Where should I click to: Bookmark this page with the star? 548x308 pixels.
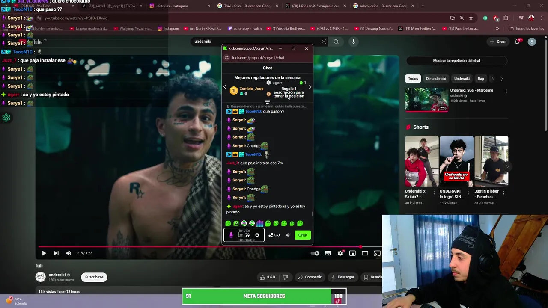pos(471,18)
